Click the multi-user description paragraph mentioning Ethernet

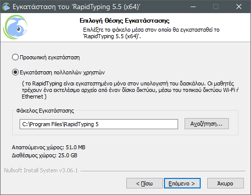pyautogui.click(x=130, y=90)
